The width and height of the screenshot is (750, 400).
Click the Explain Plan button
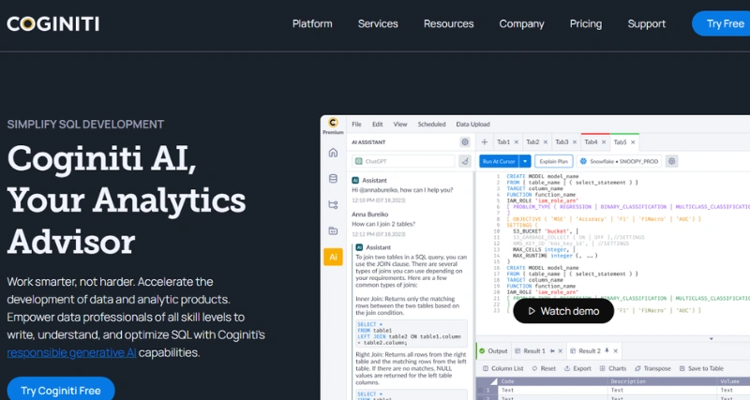[553, 161]
